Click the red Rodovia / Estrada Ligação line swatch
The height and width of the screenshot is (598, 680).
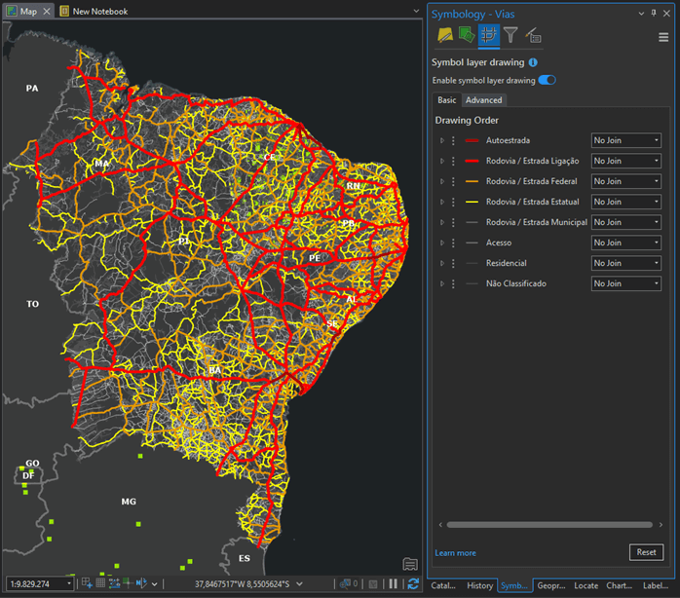(x=472, y=161)
